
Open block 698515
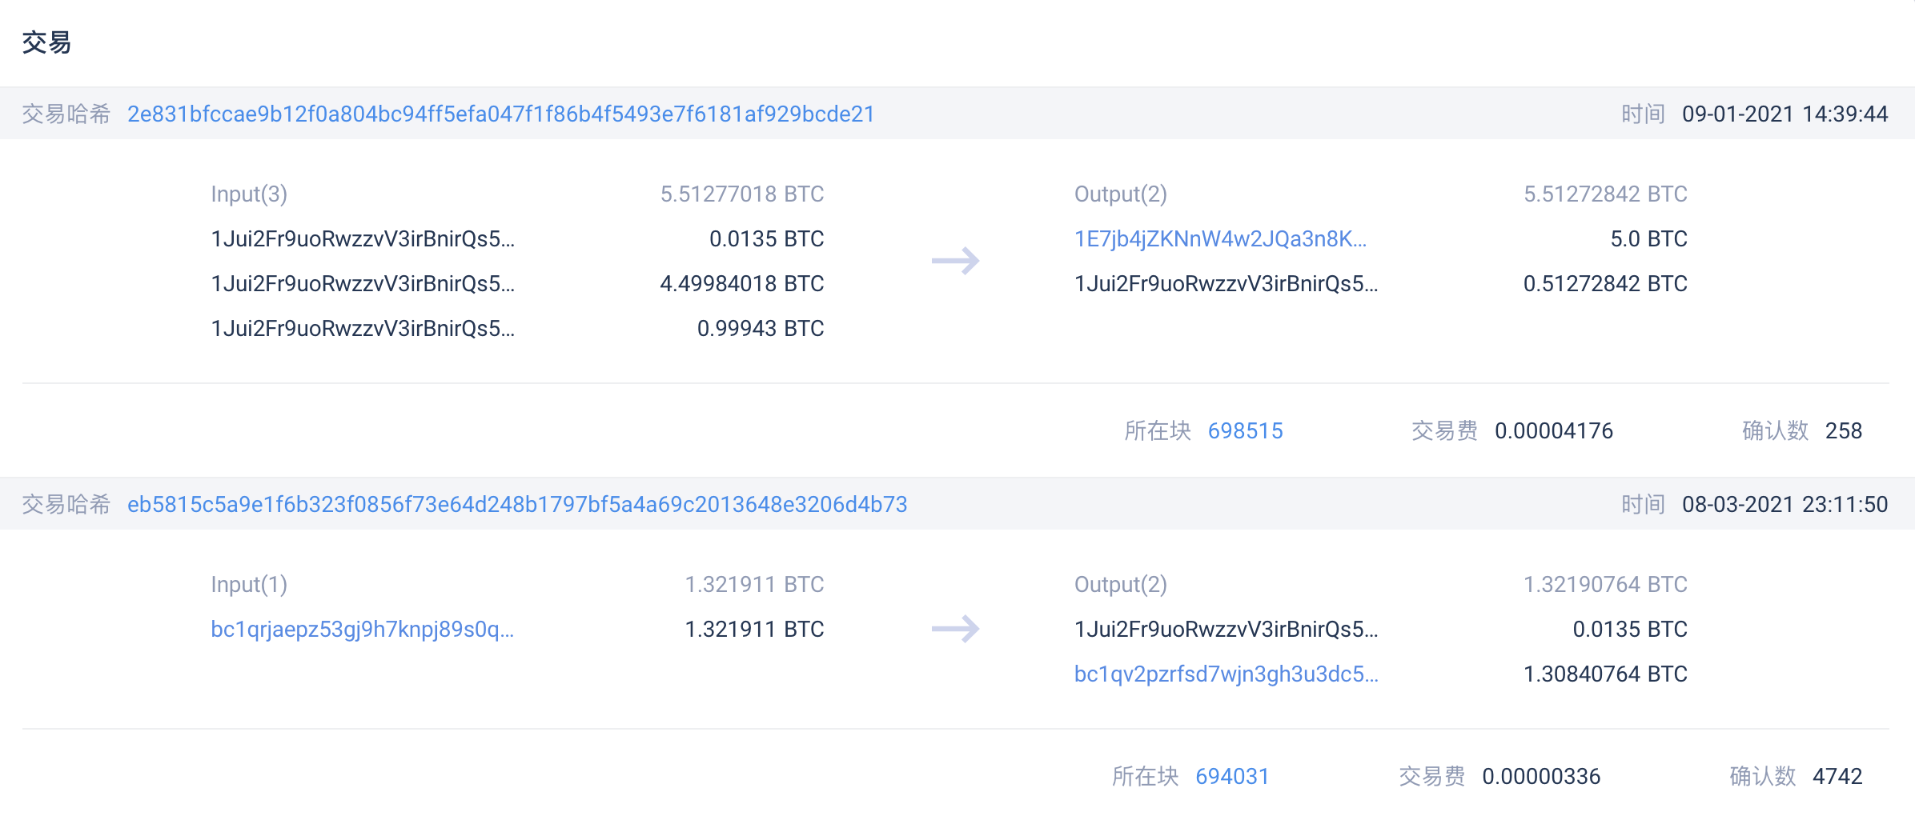click(1245, 431)
